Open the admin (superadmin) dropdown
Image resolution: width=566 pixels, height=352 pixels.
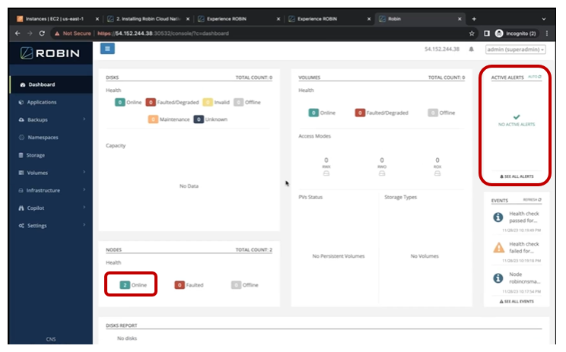[x=515, y=49]
